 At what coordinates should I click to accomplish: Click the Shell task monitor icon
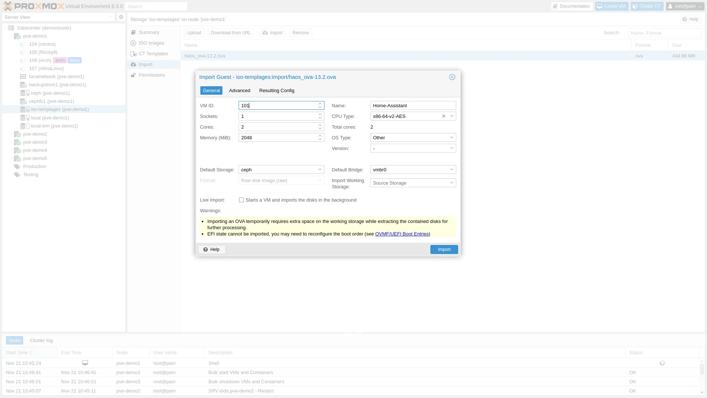pyautogui.click(x=85, y=363)
